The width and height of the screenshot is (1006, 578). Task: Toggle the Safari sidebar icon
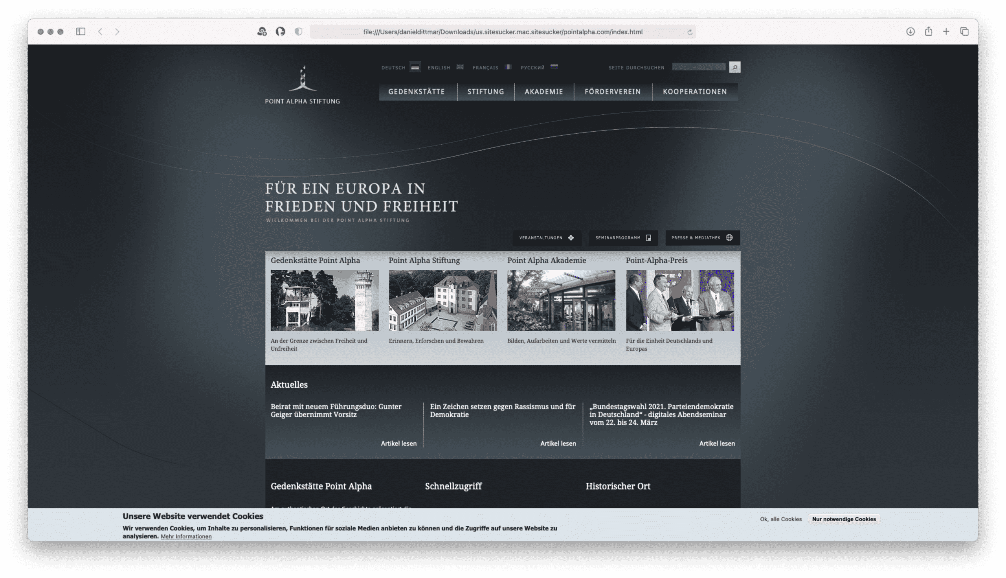pyautogui.click(x=81, y=31)
